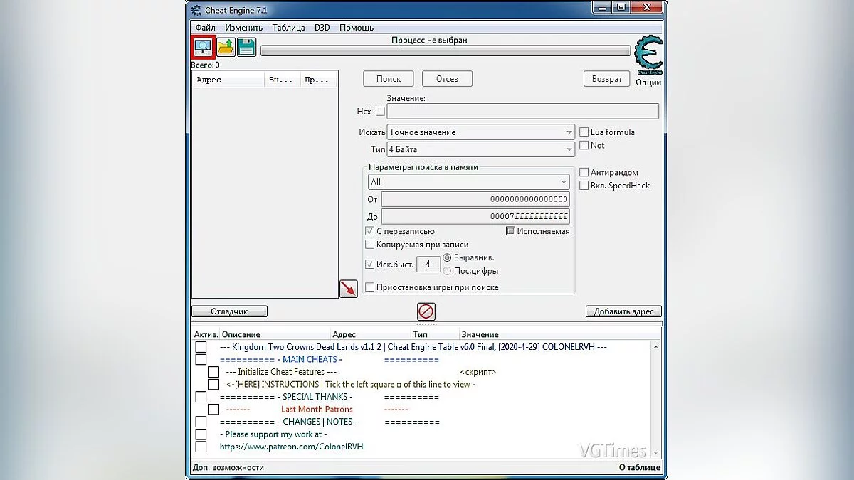The height and width of the screenshot is (480, 854).
Task: Select patreon.com/ColonelRVH entry text
Action: tap(291, 447)
